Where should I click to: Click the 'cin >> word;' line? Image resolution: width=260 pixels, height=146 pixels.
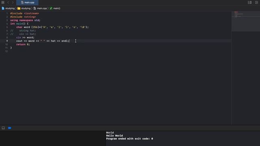point(25,38)
